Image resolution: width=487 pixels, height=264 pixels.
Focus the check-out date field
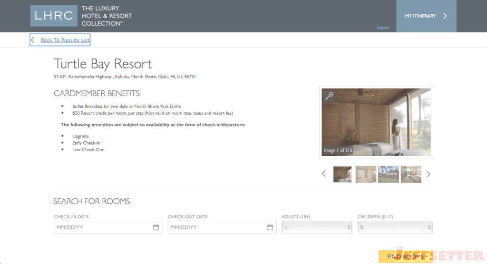pyautogui.click(x=222, y=227)
